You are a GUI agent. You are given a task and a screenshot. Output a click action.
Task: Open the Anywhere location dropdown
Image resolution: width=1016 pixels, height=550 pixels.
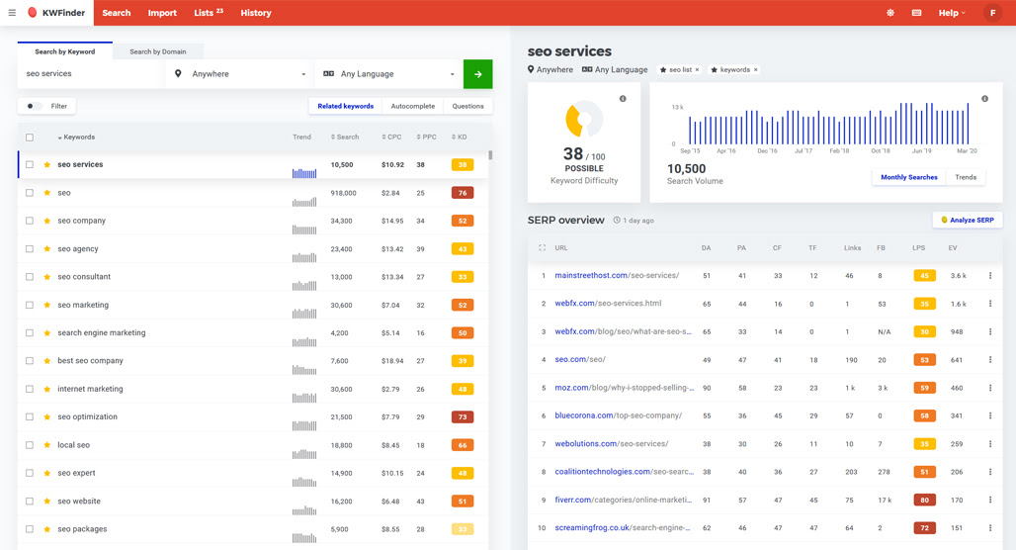(240, 74)
